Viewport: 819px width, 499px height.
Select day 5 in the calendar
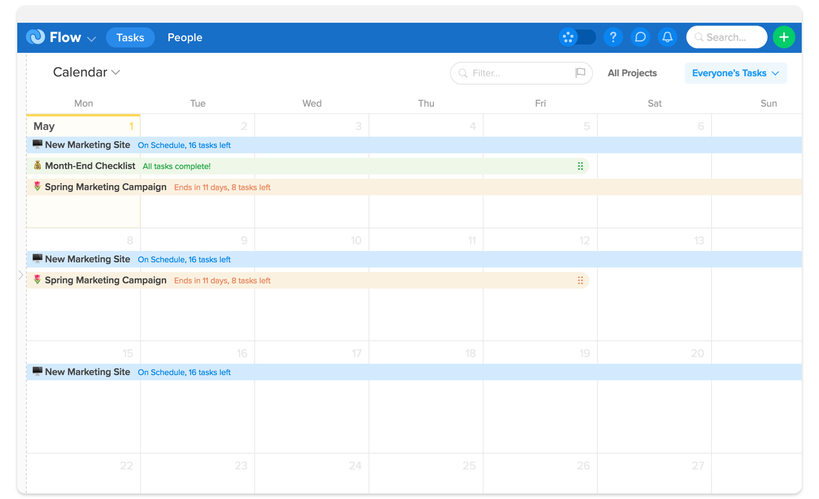pyautogui.click(x=540, y=171)
